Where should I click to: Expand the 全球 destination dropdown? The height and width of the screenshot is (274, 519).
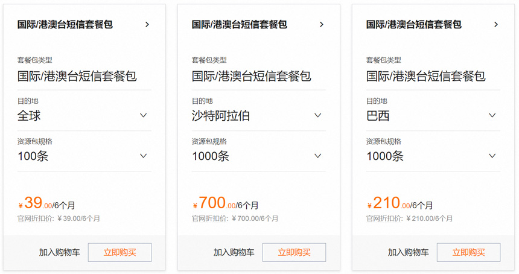144,115
